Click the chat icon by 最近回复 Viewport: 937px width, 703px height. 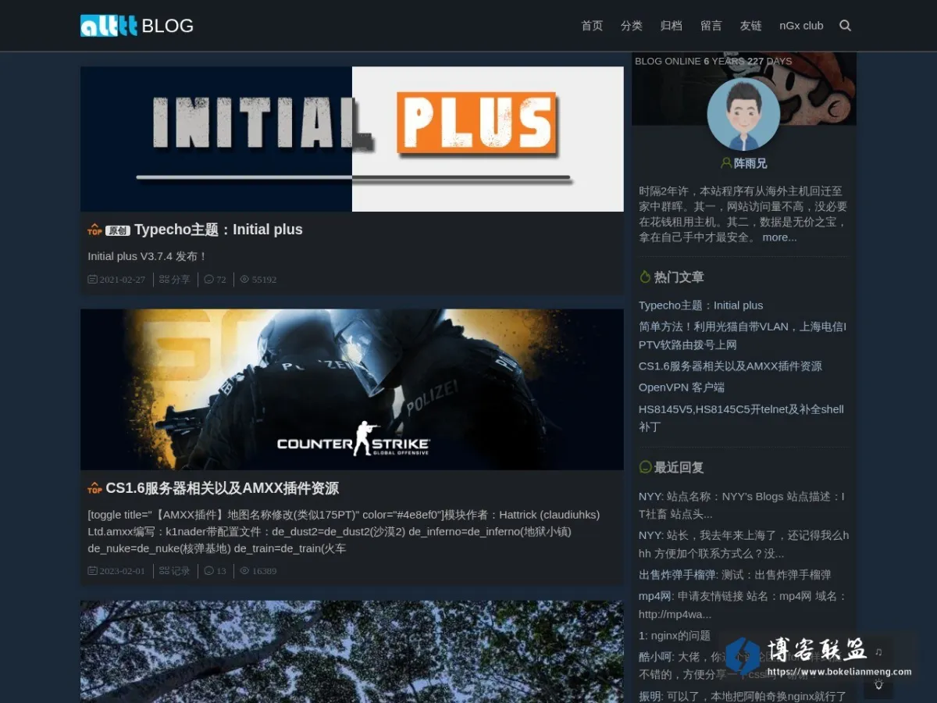pyautogui.click(x=645, y=467)
